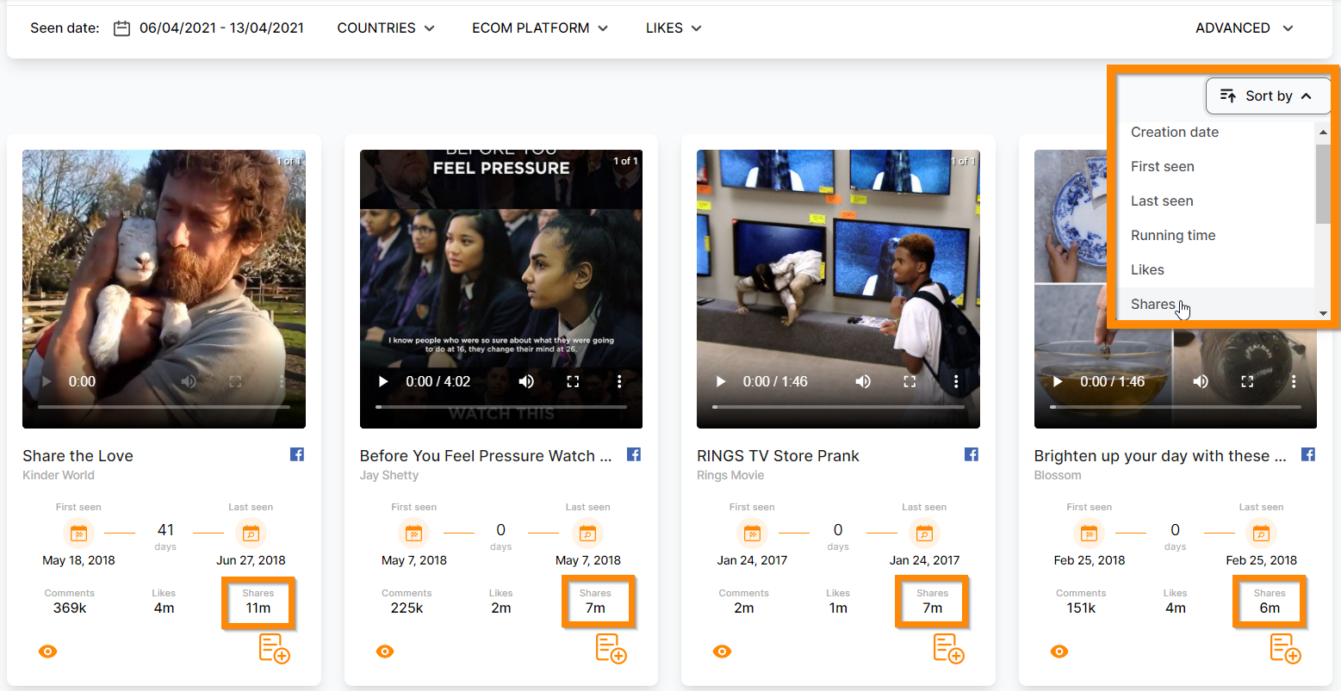Open the Blossom advertiser name

[1058, 475]
